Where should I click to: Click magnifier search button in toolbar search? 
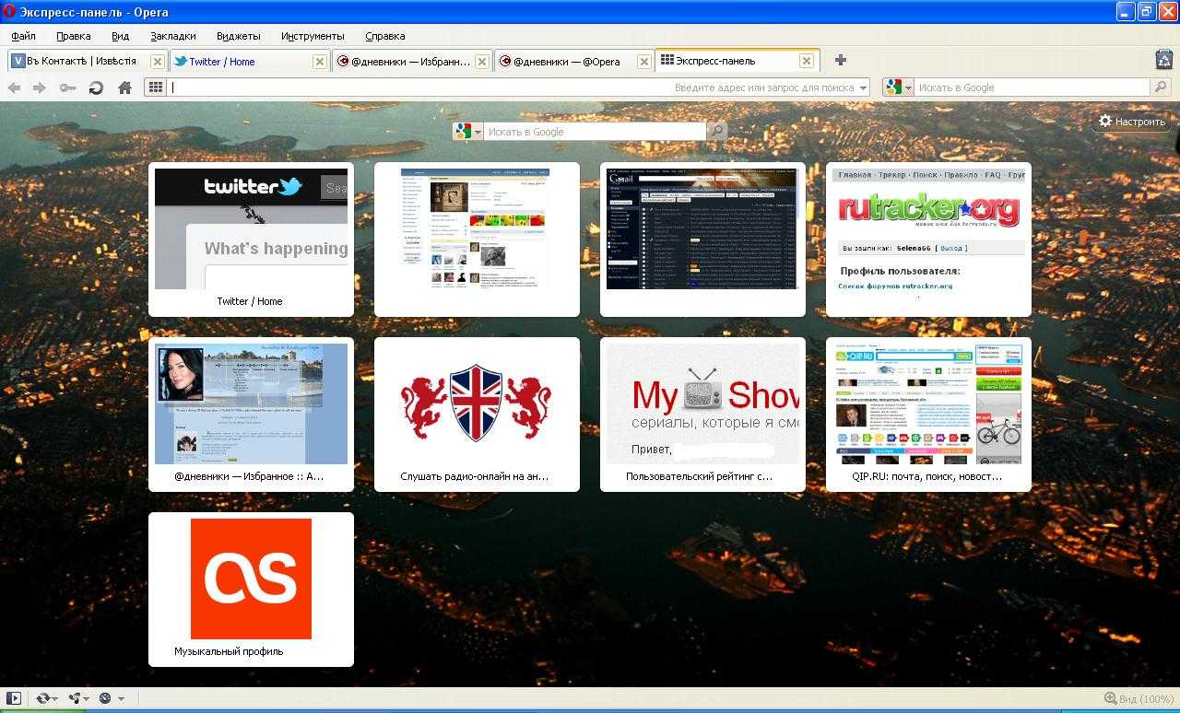point(1161,88)
